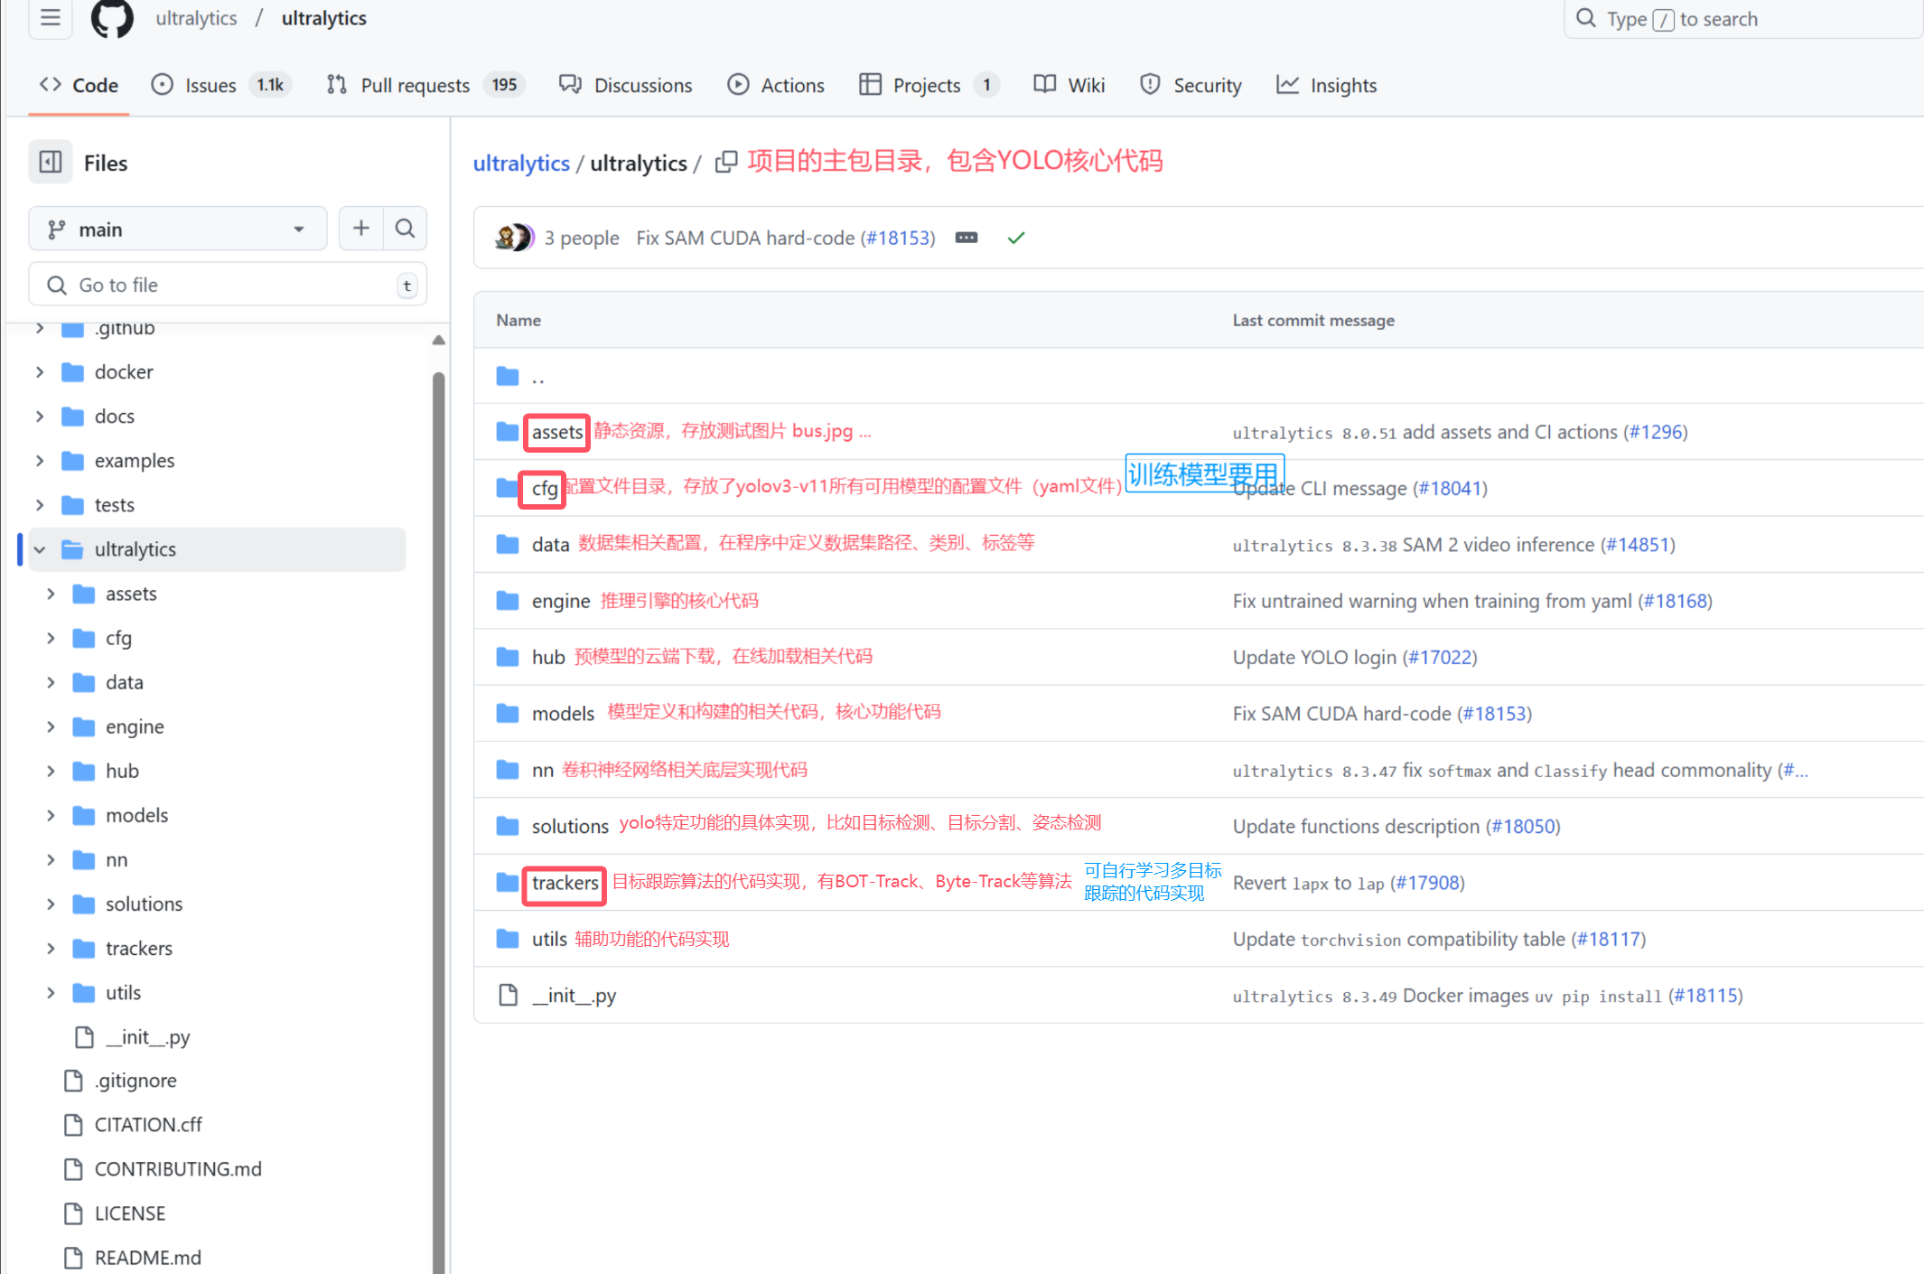Screen dimensions: 1924x1274
Task: Expand the examples folder in tree
Action: coord(40,461)
